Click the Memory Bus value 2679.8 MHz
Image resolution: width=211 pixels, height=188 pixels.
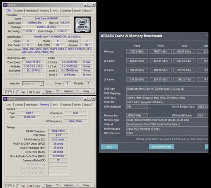(137, 116)
